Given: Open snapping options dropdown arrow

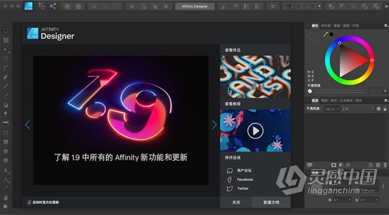Looking at the screenshot, I should pos(319,6).
